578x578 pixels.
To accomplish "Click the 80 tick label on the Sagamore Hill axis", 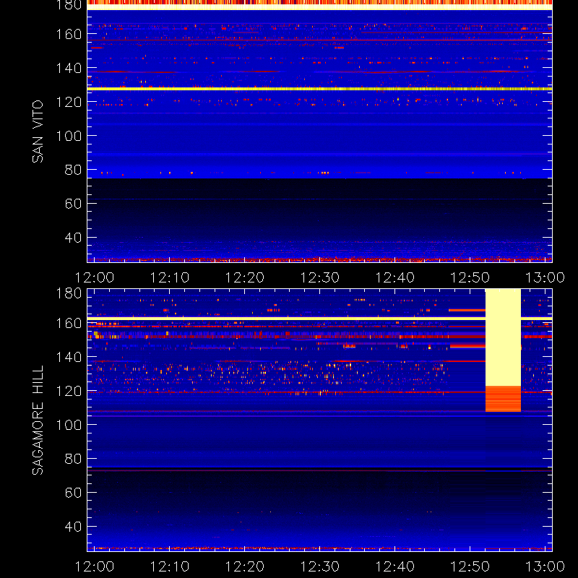I will coord(73,459).
